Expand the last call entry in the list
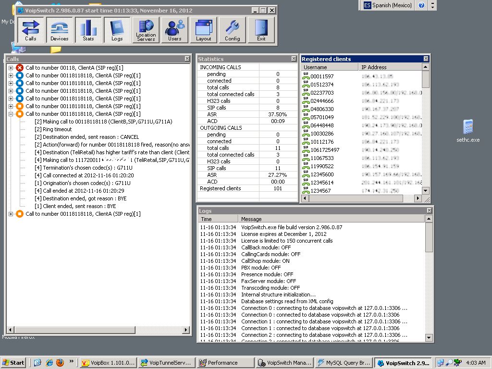Screen dimensions: 492x369 [x=11, y=213]
